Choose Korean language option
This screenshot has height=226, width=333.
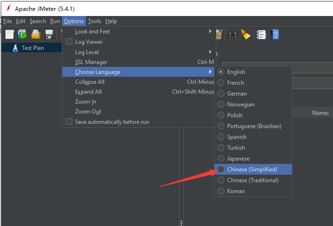tap(253, 191)
